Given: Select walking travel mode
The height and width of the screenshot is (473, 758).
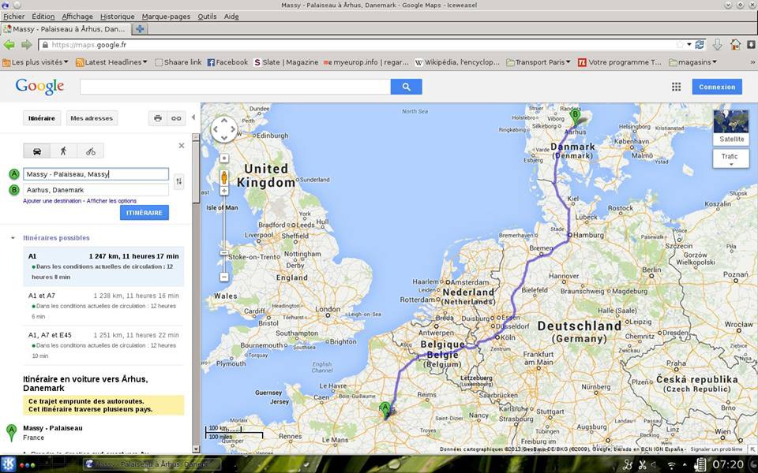Looking at the screenshot, I should (63, 151).
